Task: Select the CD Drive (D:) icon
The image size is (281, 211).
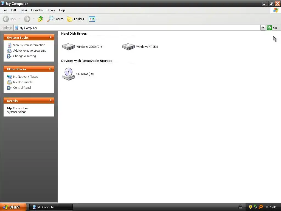Action: [68, 74]
